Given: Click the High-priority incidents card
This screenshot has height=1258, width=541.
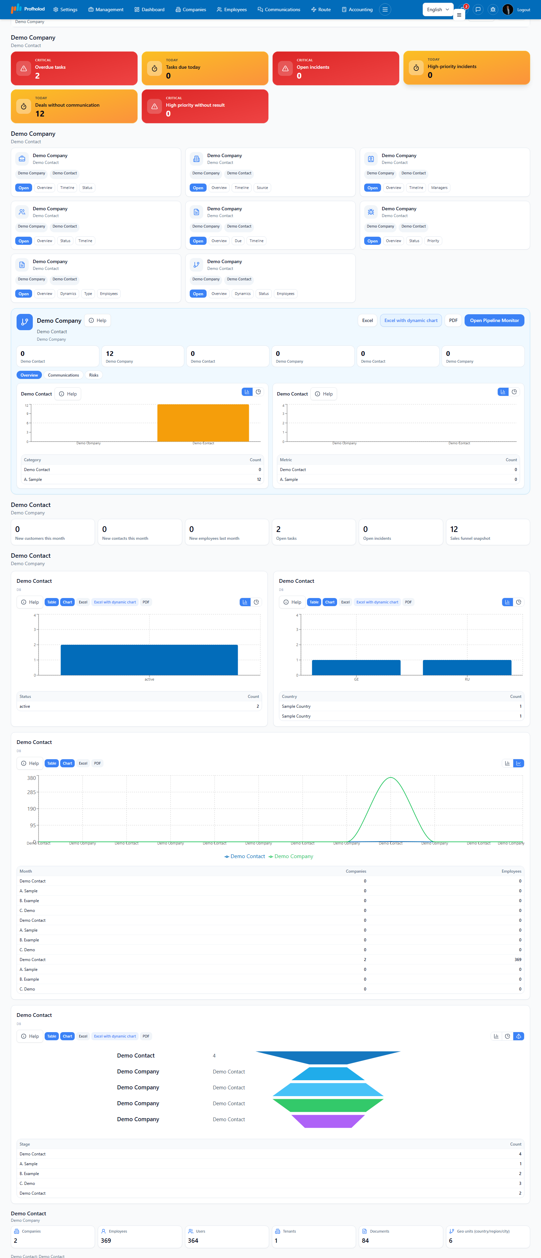Looking at the screenshot, I should (x=466, y=67).
